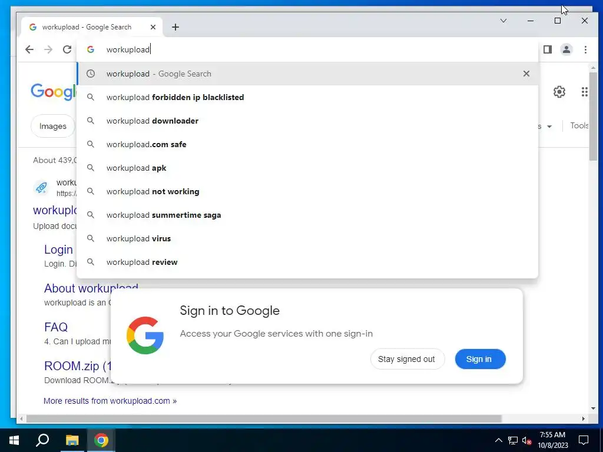
Task: Open File Explorer from the taskbar
Action: 72,440
